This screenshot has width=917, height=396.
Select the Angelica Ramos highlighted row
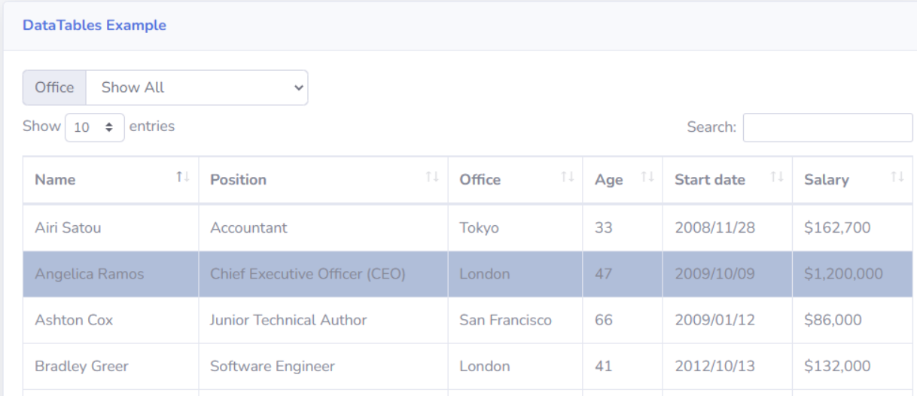(x=89, y=274)
